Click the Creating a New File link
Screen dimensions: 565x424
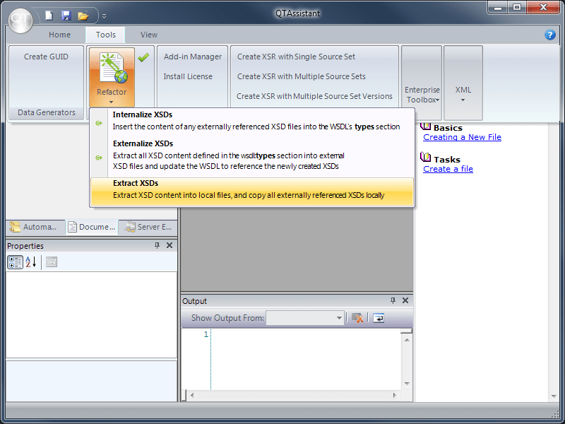pos(462,137)
